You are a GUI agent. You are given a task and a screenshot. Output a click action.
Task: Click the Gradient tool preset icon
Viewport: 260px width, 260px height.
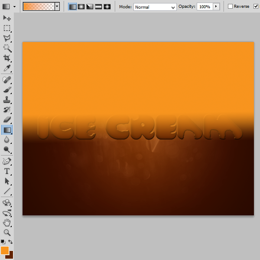click(x=6, y=6)
